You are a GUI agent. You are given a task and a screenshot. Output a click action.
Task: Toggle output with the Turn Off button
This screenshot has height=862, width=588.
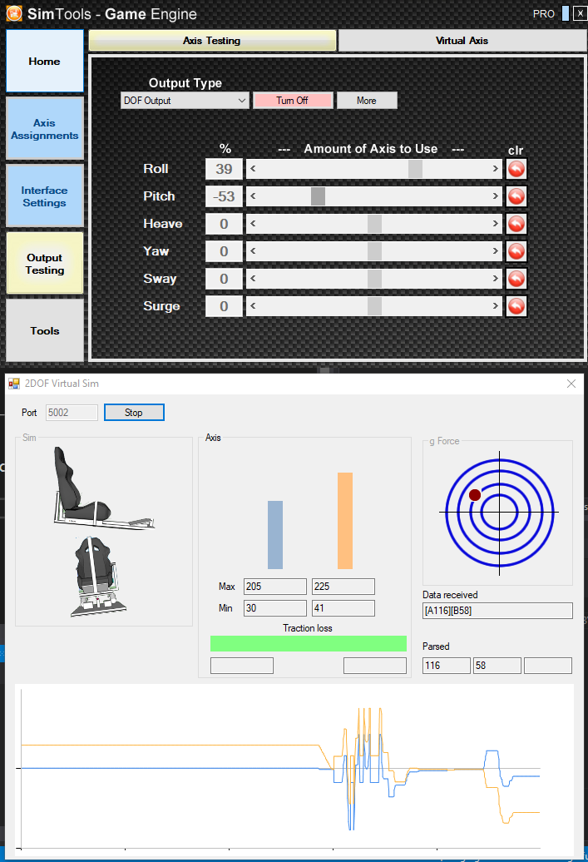292,101
